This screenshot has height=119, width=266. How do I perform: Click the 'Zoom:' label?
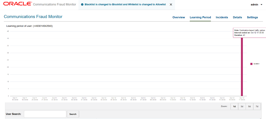point(224,106)
